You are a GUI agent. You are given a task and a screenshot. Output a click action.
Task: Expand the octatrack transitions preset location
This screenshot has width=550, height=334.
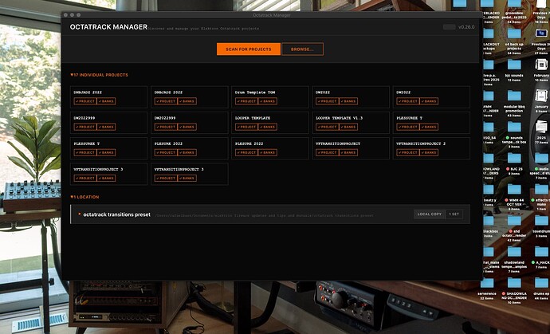pos(80,214)
